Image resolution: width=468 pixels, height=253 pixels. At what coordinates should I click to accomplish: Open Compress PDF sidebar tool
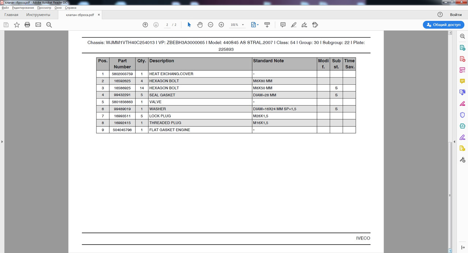(x=462, y=126)
